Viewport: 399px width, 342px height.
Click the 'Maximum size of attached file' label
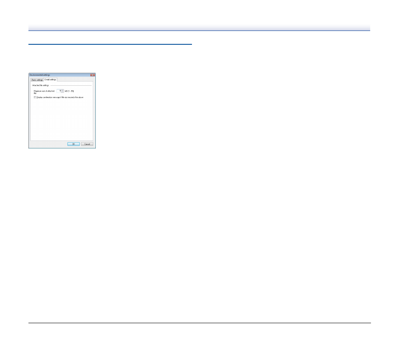coord(44,92)
